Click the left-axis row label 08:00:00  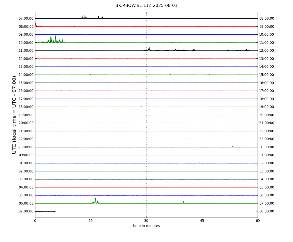pyautogui.click(x=26, y=26)
